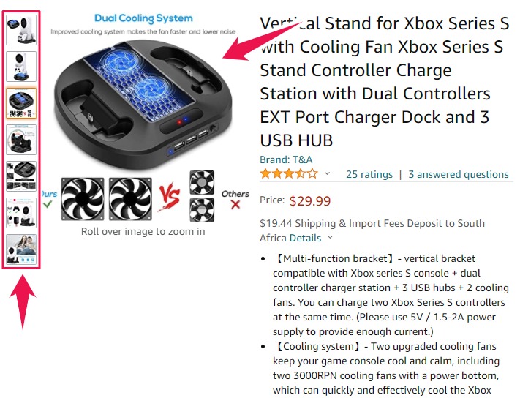Select the fourth product thumbnail

point(21,140)
